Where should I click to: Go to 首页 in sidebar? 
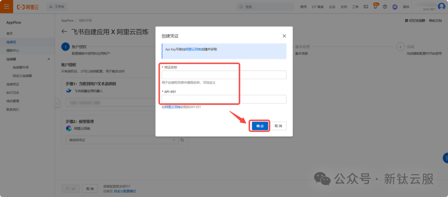pyautogui.click(x=10, y=34)
